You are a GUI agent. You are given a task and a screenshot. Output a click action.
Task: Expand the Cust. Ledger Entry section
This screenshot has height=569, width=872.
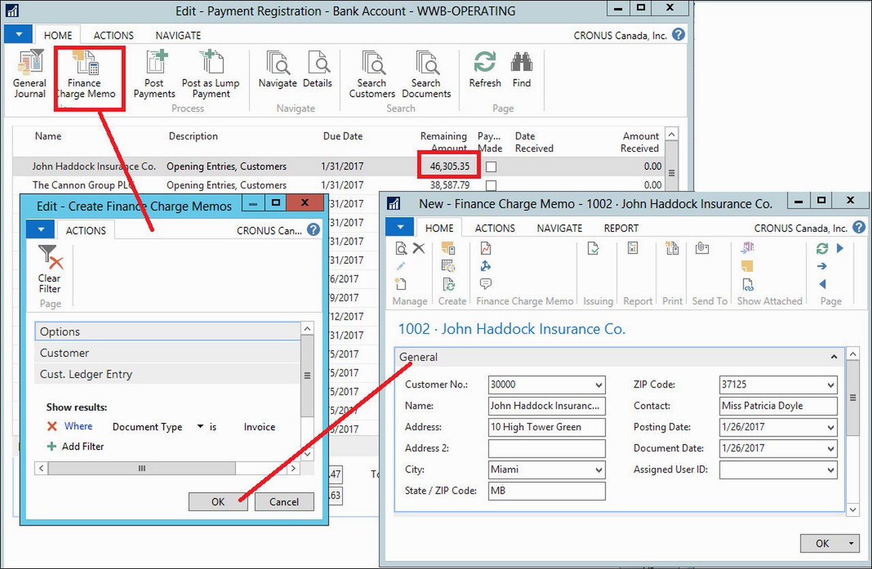(x=168, y=374)
